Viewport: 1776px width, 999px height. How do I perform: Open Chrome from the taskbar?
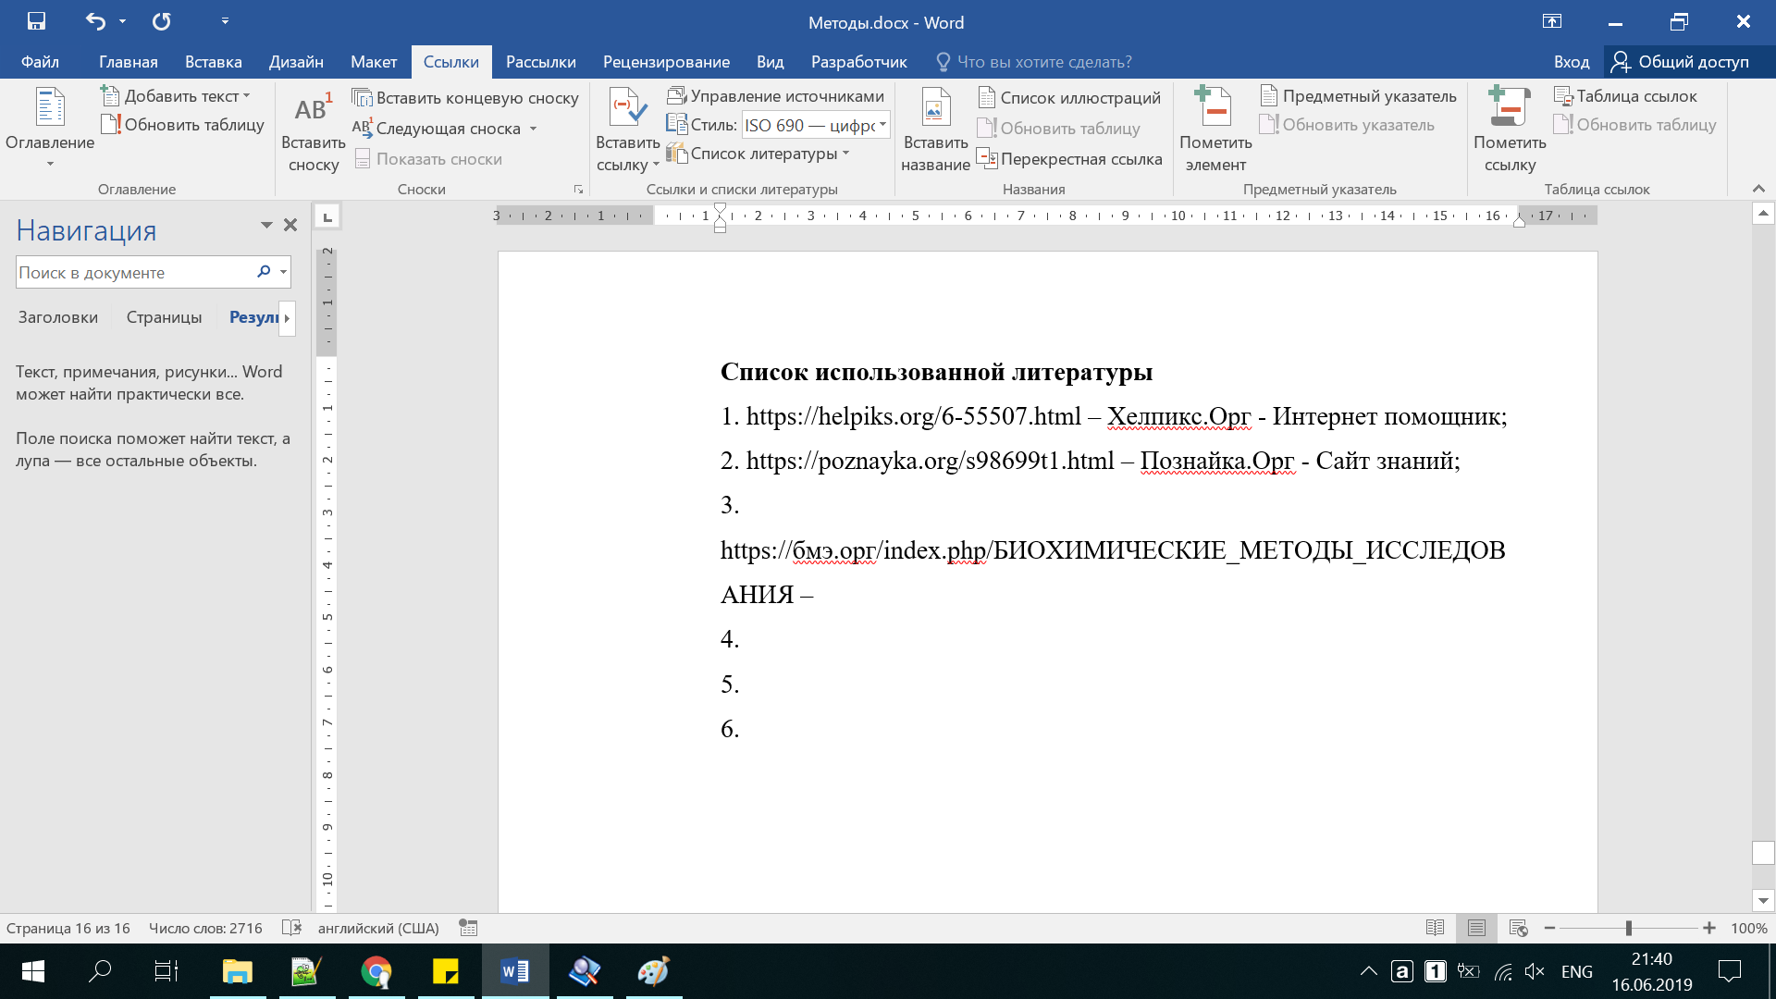376,971
